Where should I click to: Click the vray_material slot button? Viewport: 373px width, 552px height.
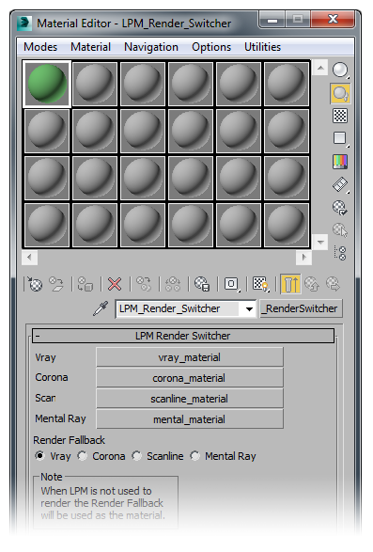190,357
